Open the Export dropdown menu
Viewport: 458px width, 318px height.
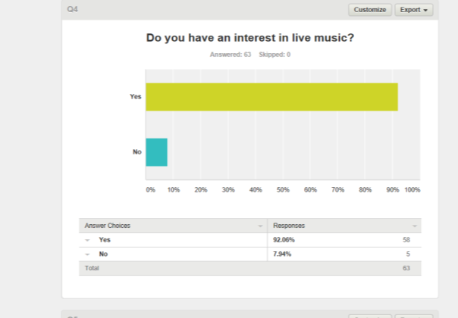click(414, 10)
